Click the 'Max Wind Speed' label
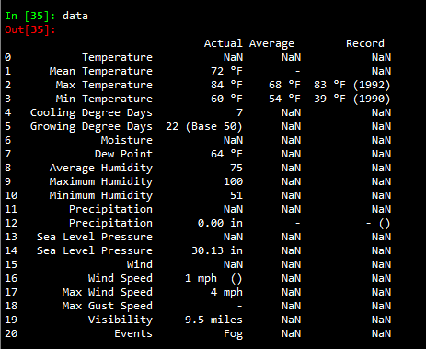Screen dimensions: 426x349 (x=108, y=292)
